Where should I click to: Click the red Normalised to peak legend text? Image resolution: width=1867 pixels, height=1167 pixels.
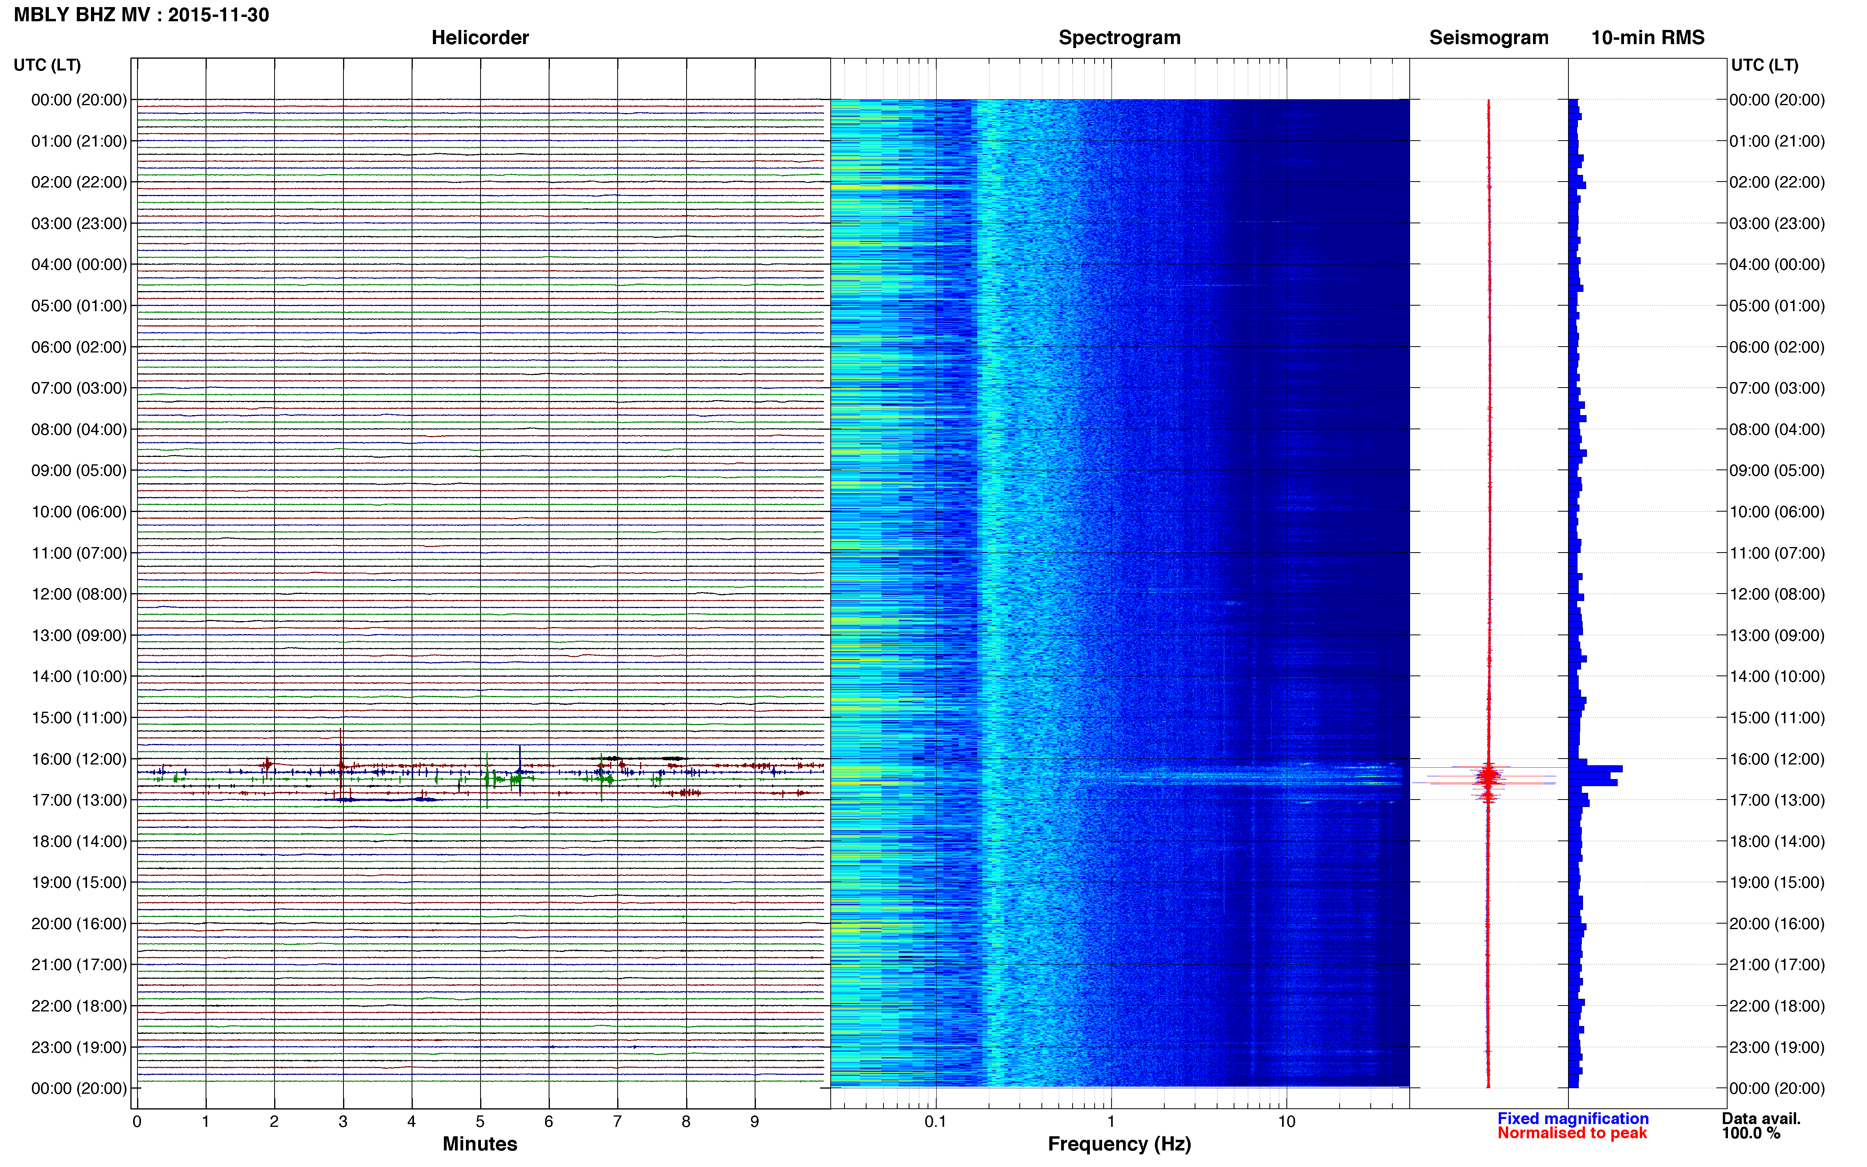[1572, 1133]
